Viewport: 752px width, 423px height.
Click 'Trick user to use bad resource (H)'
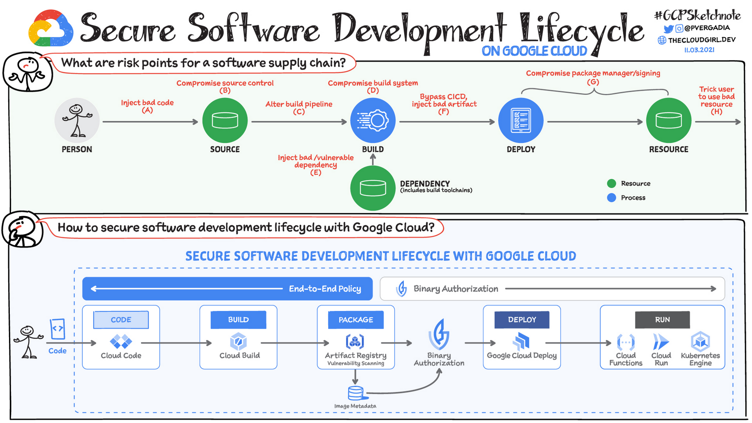click(716, 100)
